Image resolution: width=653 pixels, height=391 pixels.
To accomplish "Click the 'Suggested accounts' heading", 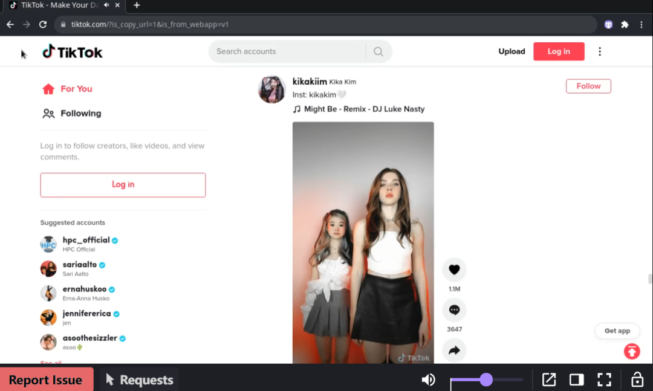I will pyautogui.click(x=73, y=222).
